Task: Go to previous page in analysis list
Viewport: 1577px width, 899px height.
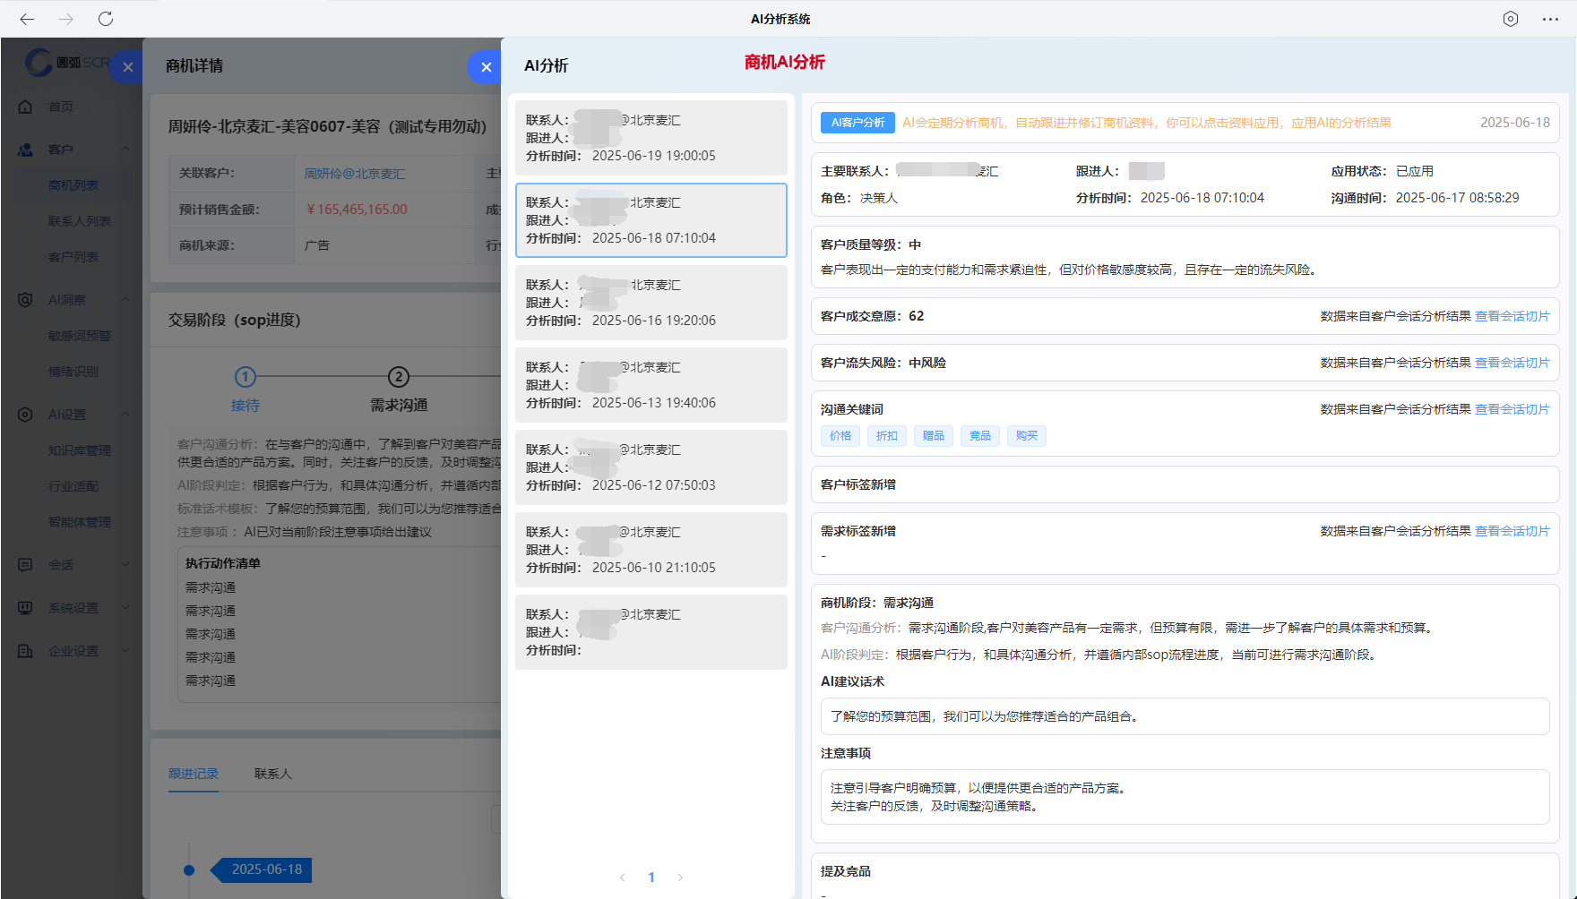Action: click(623, 878)
